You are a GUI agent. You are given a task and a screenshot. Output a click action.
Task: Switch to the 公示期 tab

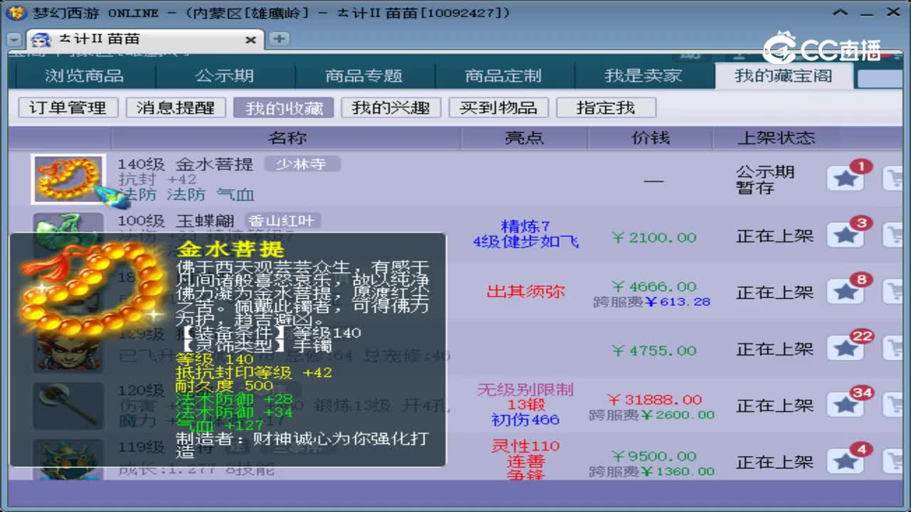[224, 75]
